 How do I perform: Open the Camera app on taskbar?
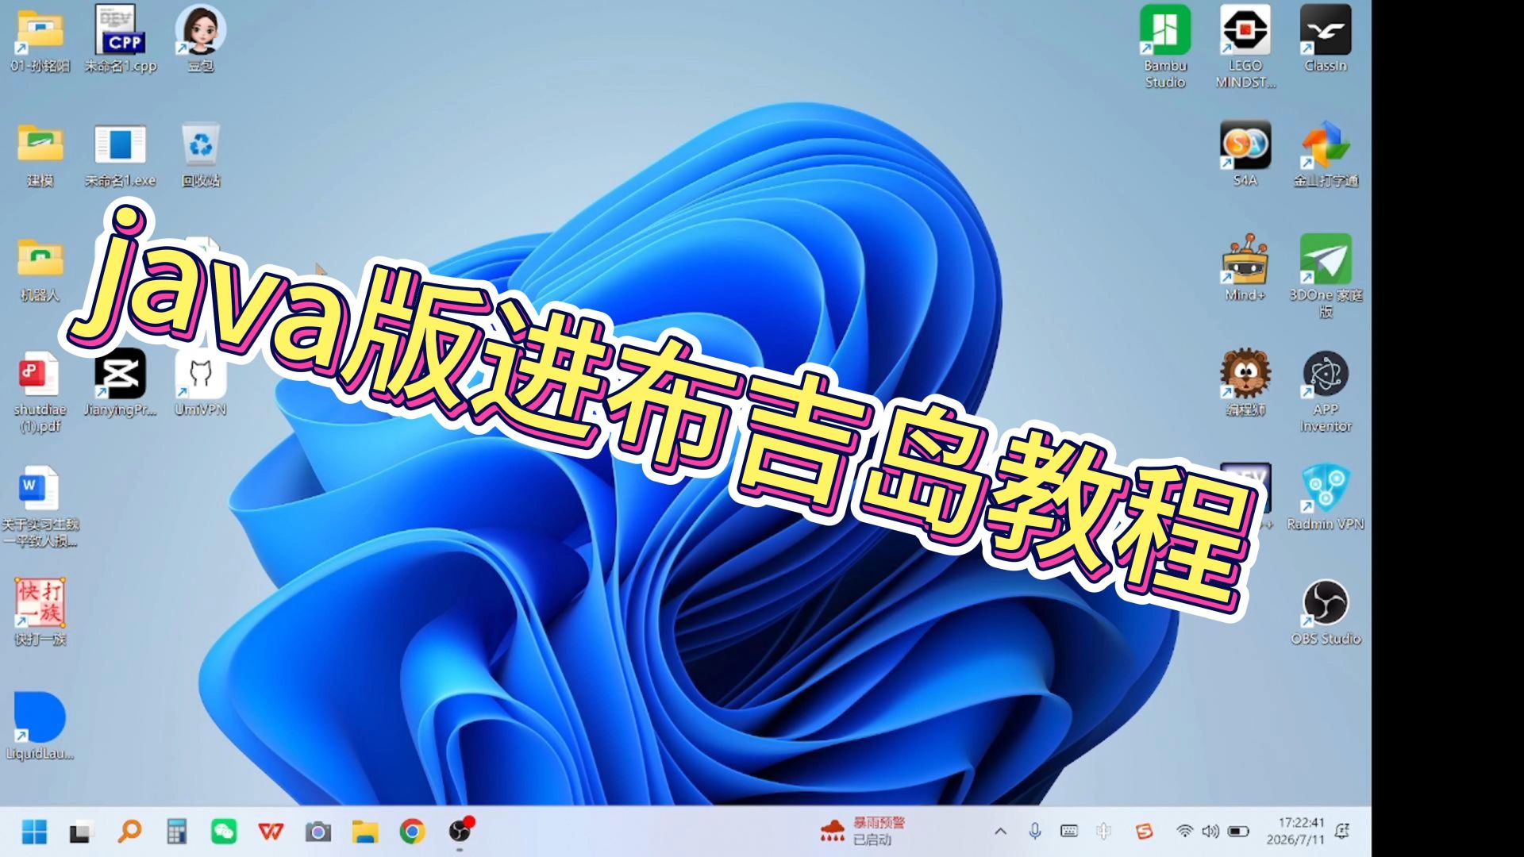tap(317, 832)
